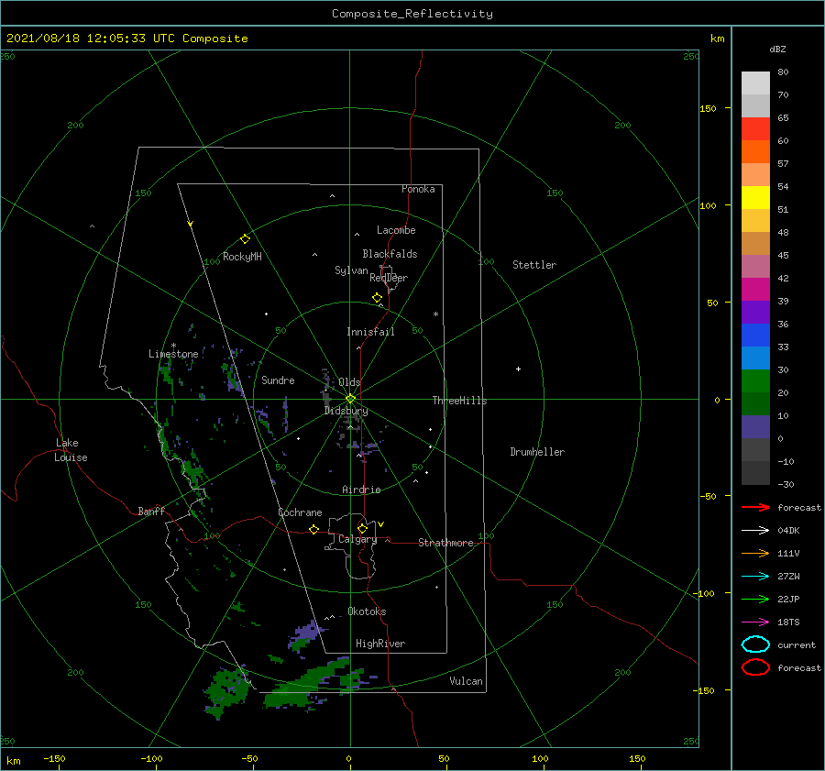Click the Lake Louise label
Image resolution: width=825 pixels, height=771 pixels.
71,450
